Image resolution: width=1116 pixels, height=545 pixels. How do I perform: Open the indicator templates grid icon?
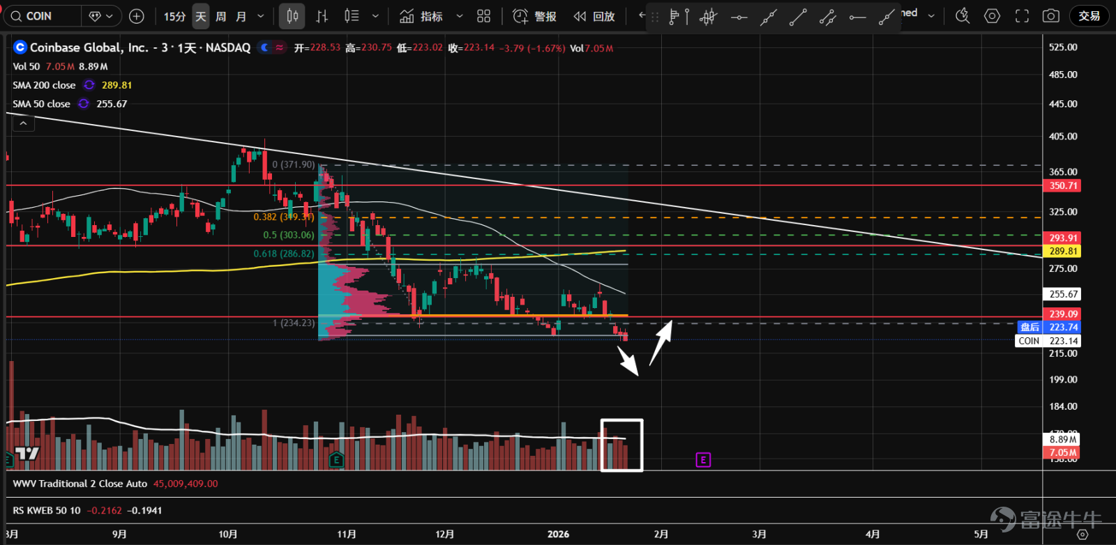click(483, 16)
